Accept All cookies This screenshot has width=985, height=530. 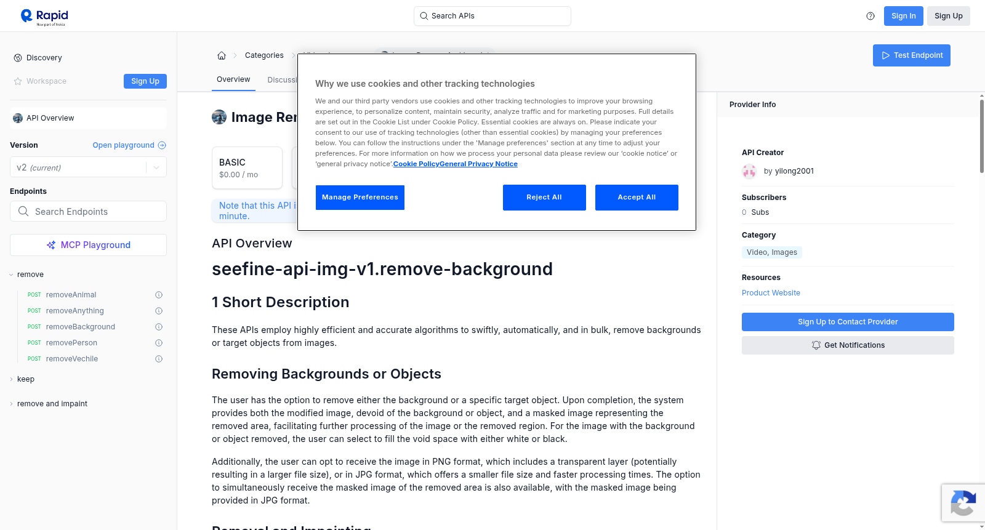point(637,198)
